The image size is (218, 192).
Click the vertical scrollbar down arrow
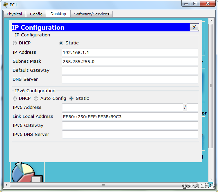point(211,179)
